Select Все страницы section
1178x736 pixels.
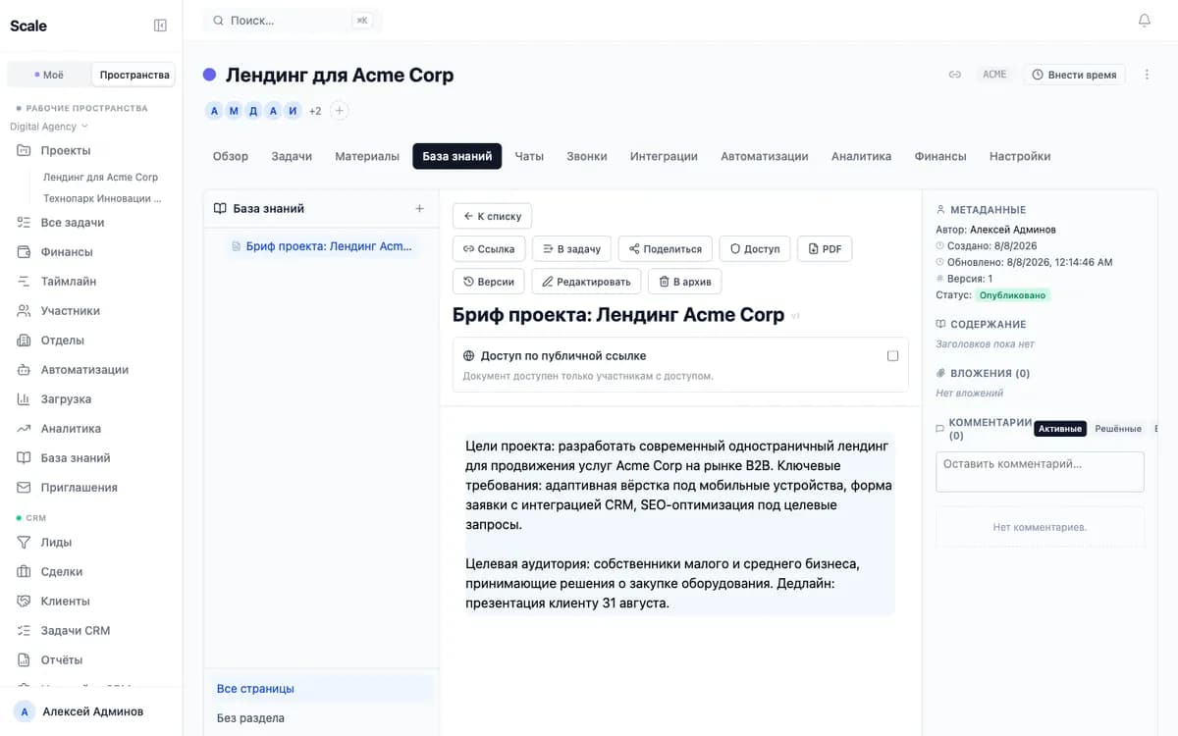321,689
